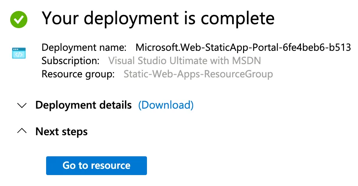This screenshot has width=358, height=186.
Task: Click the 'Your deployment is complete' heading
Action: click(x=158, y=18)
